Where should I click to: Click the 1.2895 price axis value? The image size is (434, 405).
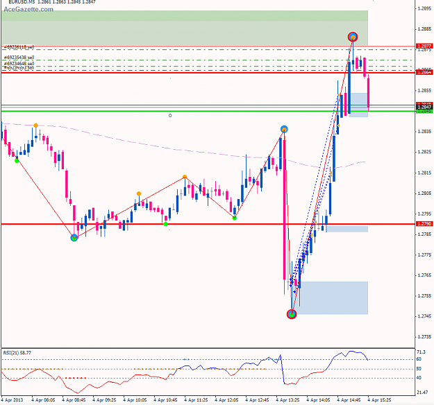[424, 8]
